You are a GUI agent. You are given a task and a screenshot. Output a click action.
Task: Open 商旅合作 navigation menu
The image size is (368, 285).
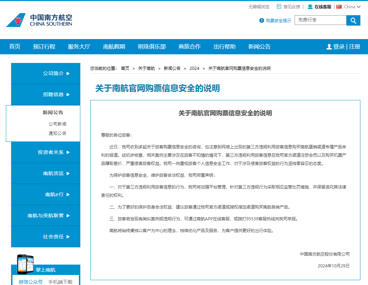190,46
